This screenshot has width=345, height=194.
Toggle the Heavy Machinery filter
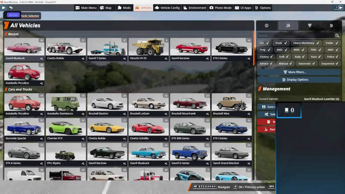point(306,43)
